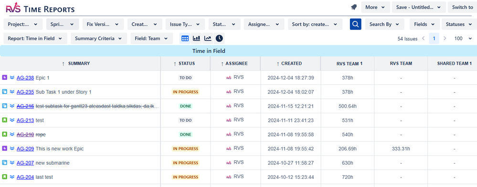This screenshot has width=477, height=187.
Task: Click story type icon for AG-213
Action: [x=5, y=120]
